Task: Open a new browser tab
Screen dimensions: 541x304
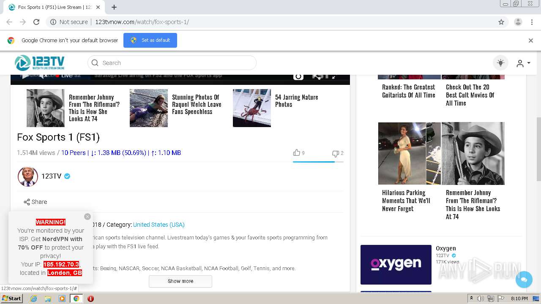Action: coord(114,7)
